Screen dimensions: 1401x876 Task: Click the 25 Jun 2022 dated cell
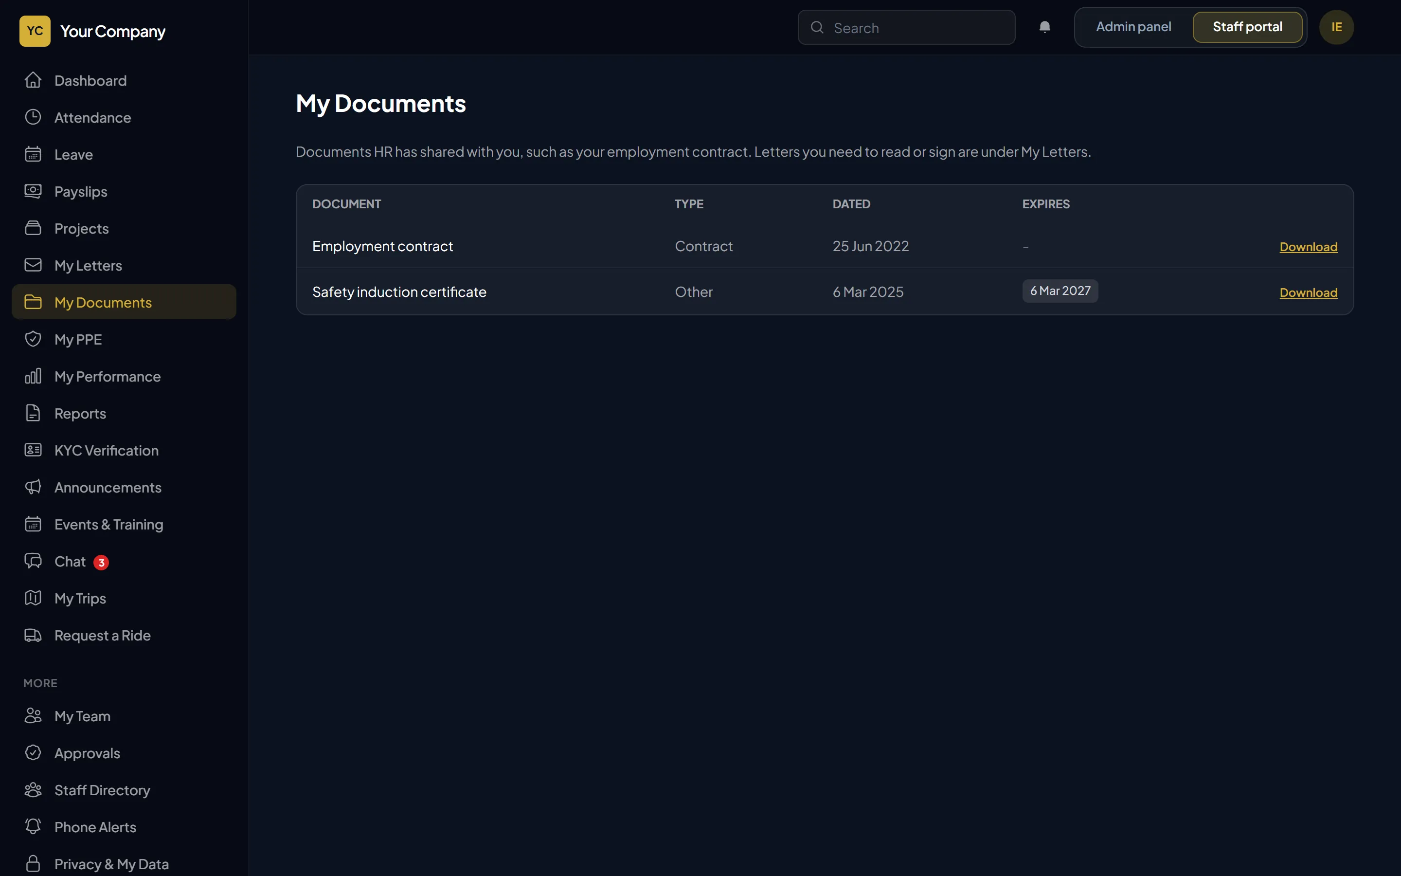tap(870, 246)
